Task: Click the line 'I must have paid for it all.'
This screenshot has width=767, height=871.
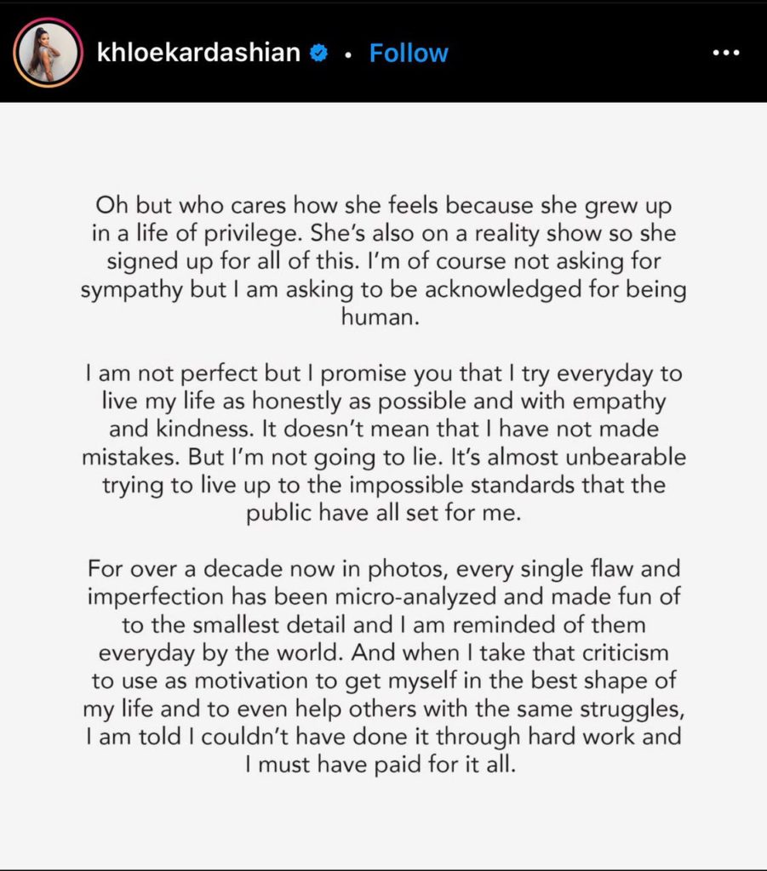Action: [x=381, y=765]
